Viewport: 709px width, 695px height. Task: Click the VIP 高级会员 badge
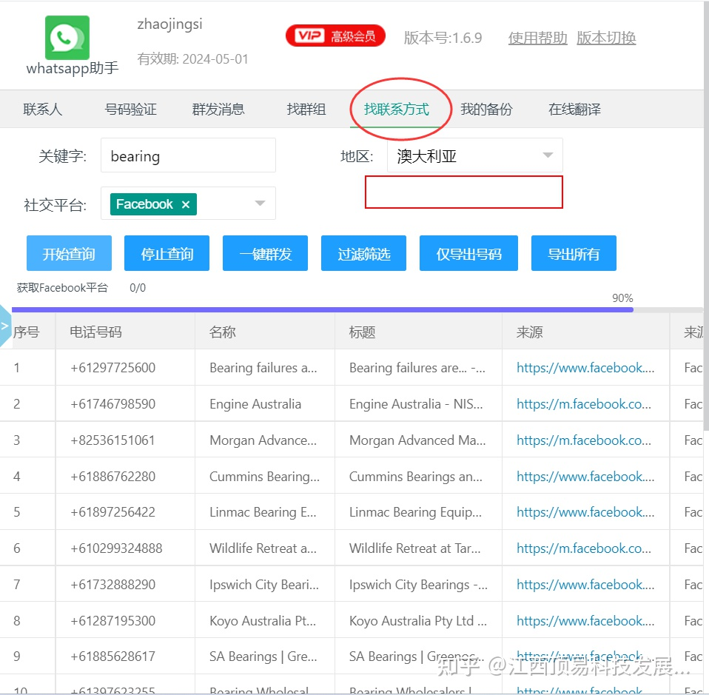[335, 36]
